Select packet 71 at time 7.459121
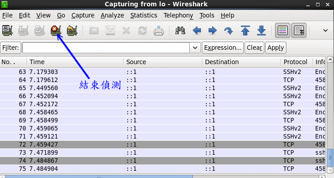This screenshot has width=334, height=178. [x=163, y=137]
